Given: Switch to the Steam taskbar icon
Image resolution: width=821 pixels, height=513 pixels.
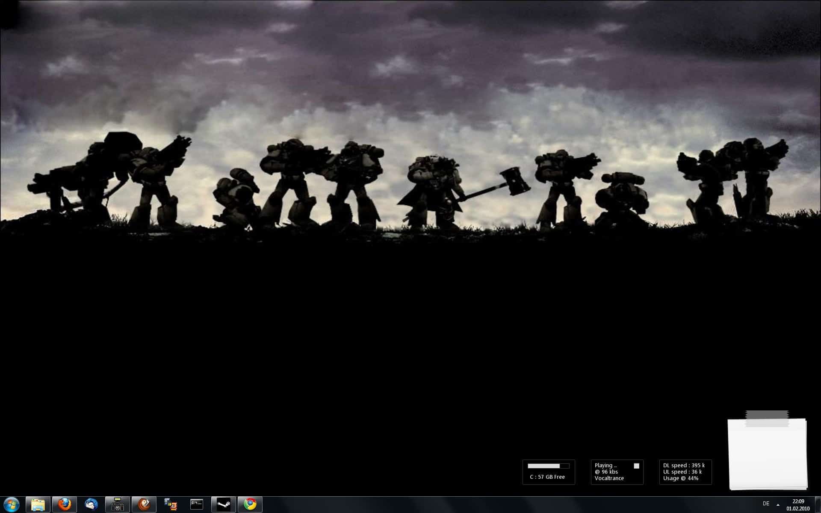Looking at the screenshot, I should (x=224, y=504).
